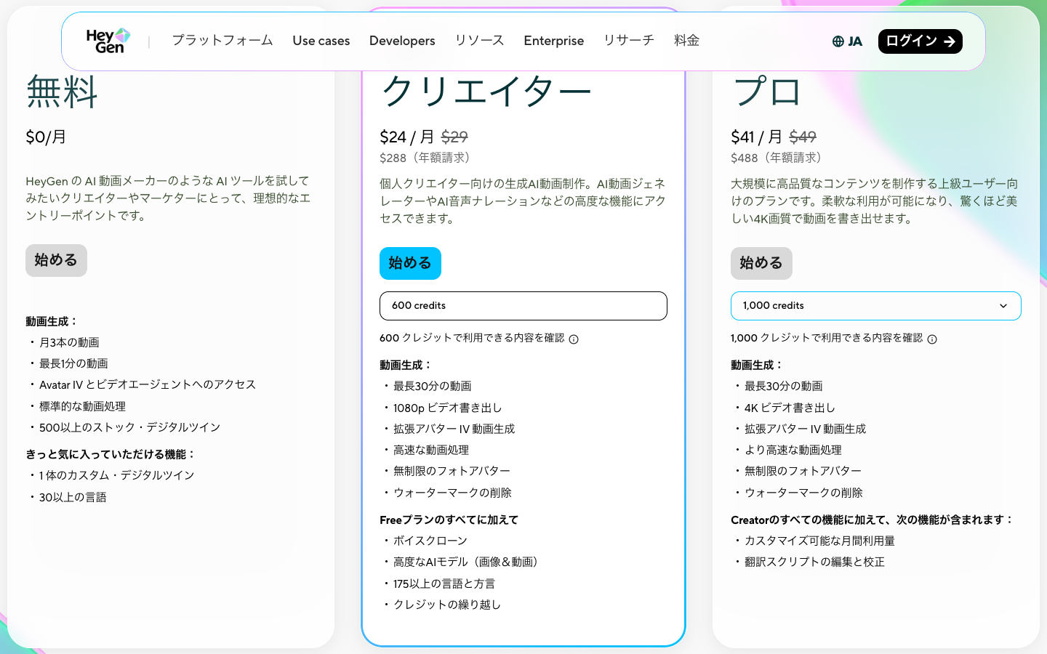Click Avatar IV とビデオエージェントへのアクセス

(x=148, y=384)
